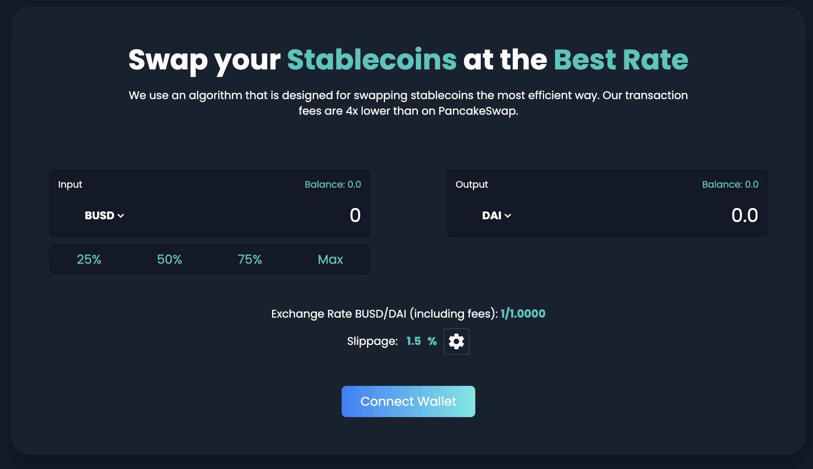Select 25% of input balance
The height and width of the screenshot is (469, 813).
point(89,259)
